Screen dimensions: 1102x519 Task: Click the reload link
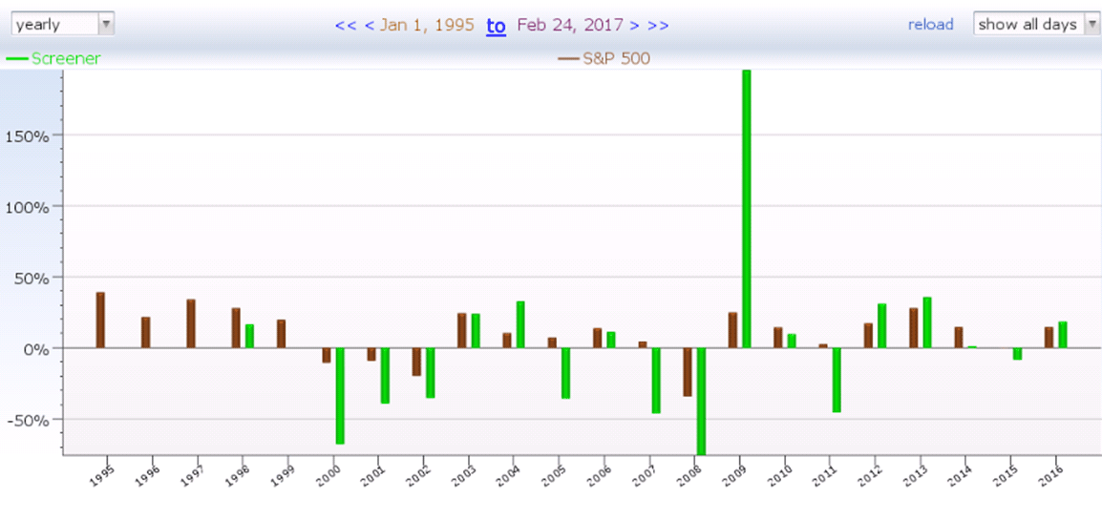click(930, 25)
